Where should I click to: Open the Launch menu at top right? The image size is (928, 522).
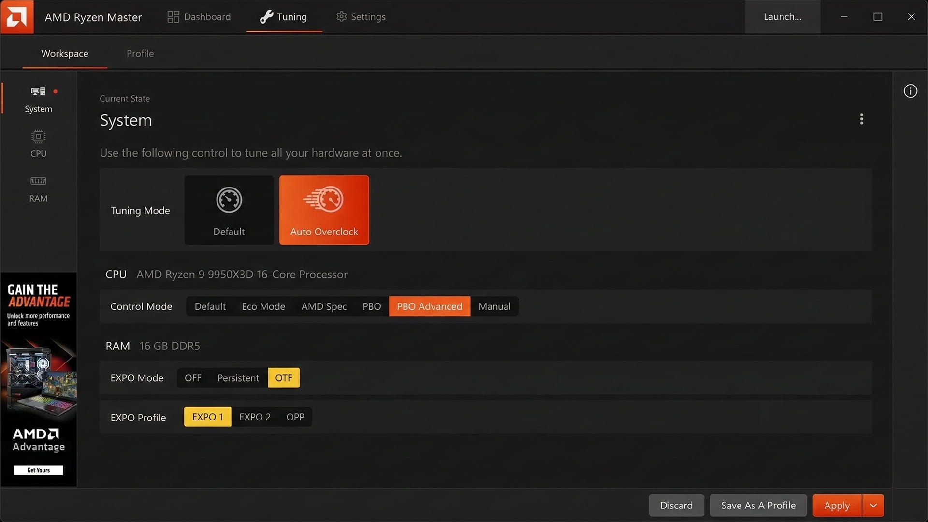click(782, 16)
